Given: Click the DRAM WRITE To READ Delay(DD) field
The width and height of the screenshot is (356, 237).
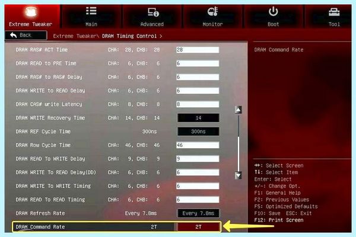Looking at the screenshot, I should (198, 172).
